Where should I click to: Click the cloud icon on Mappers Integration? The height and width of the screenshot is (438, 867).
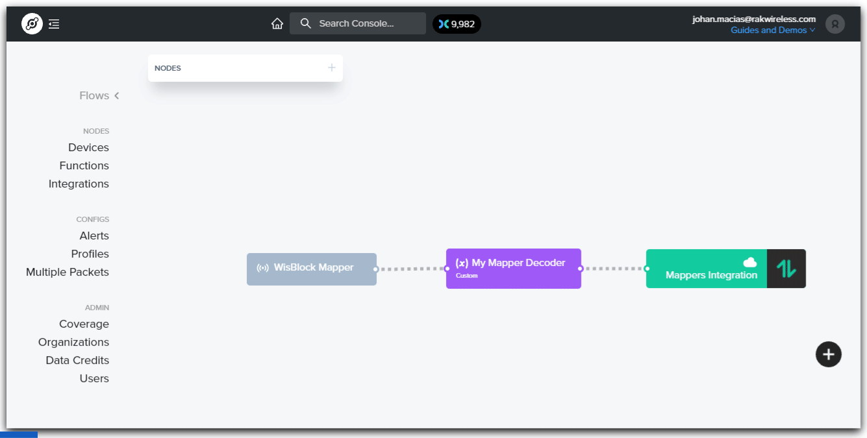point(750,262)
